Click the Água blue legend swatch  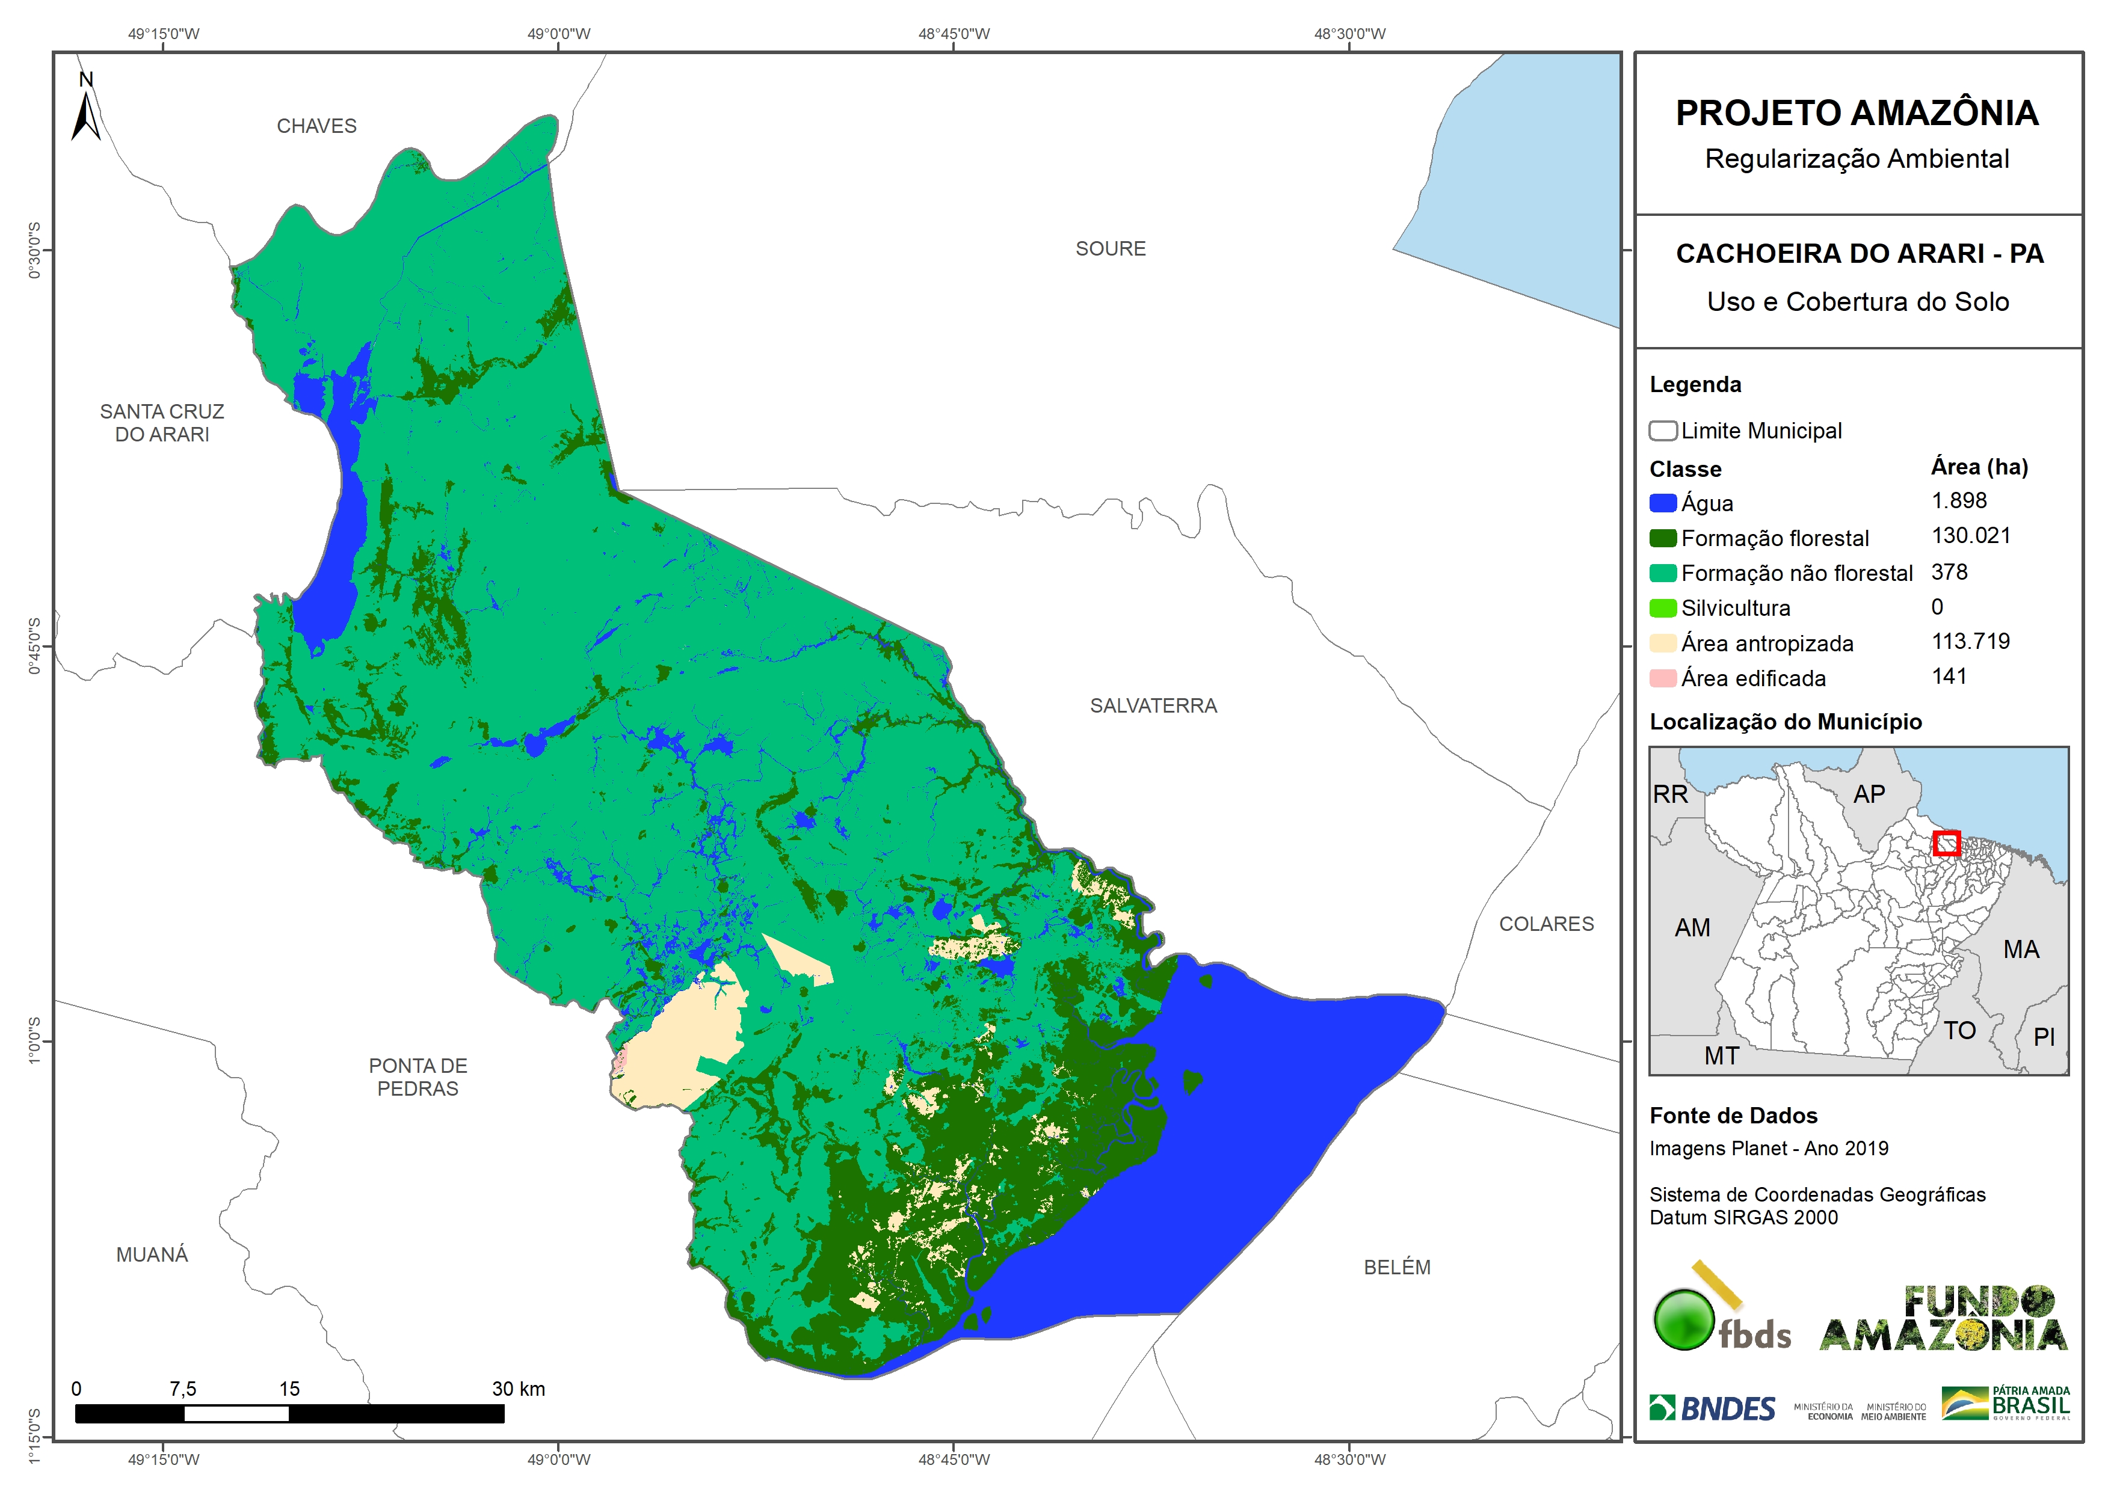[1662, 503]
